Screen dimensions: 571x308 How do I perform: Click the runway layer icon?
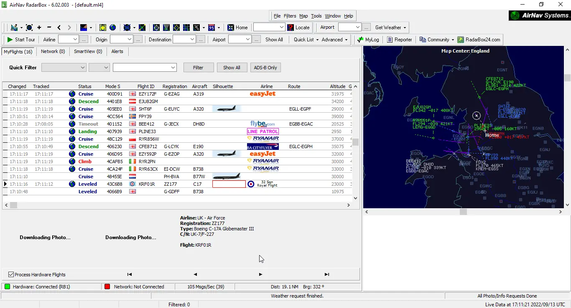tap(196, 28)
